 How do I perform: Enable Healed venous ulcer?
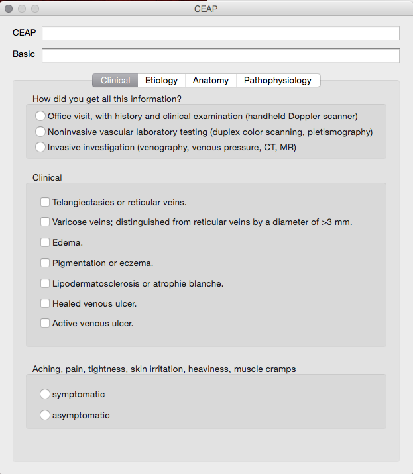pos(45,303)
